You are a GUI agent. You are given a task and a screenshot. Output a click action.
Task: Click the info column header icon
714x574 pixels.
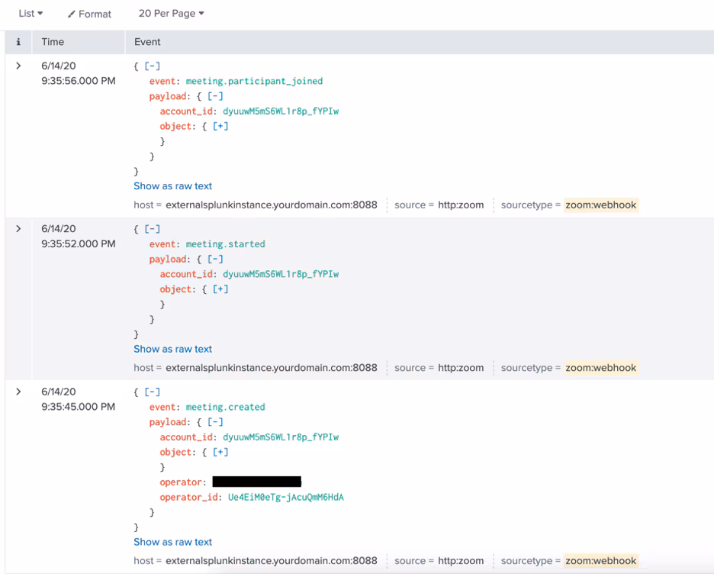click(18, 42)
